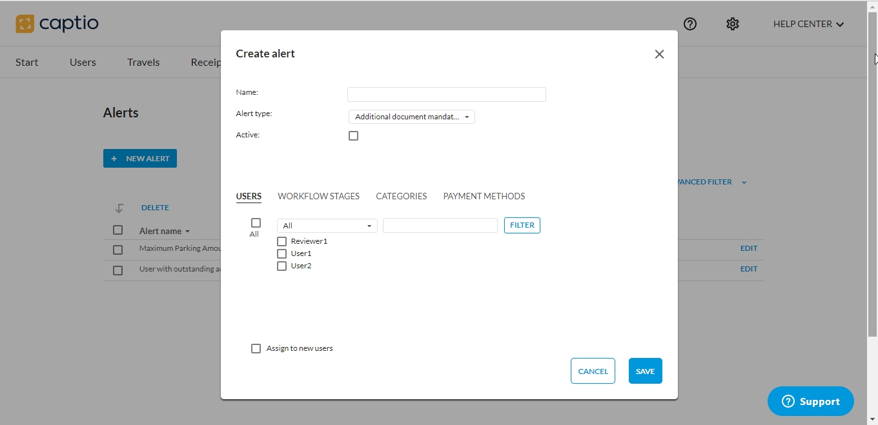Open the Alert type dropdown

click(411, 117)
